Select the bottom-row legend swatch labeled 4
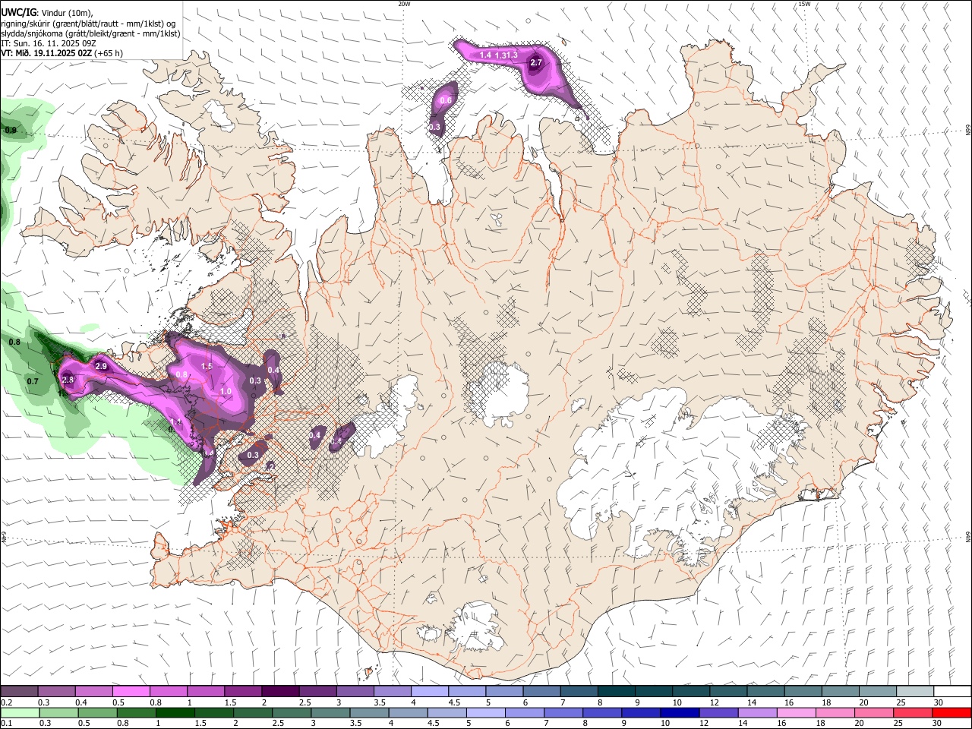The image size is (972, 729). 409,712
